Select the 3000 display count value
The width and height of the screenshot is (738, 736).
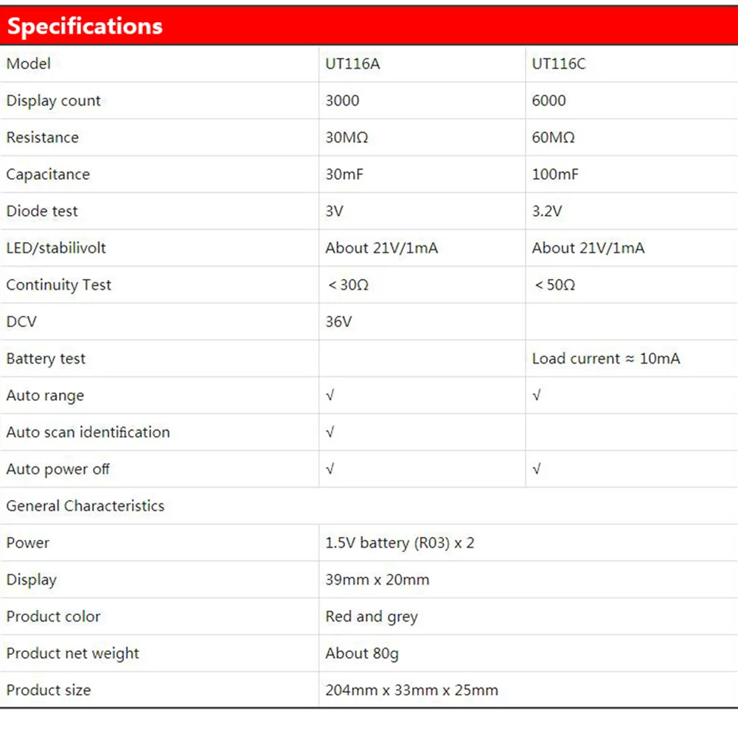(342, 101)
